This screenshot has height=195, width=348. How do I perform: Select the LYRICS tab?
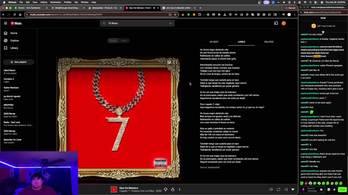(x=241, y=42)
